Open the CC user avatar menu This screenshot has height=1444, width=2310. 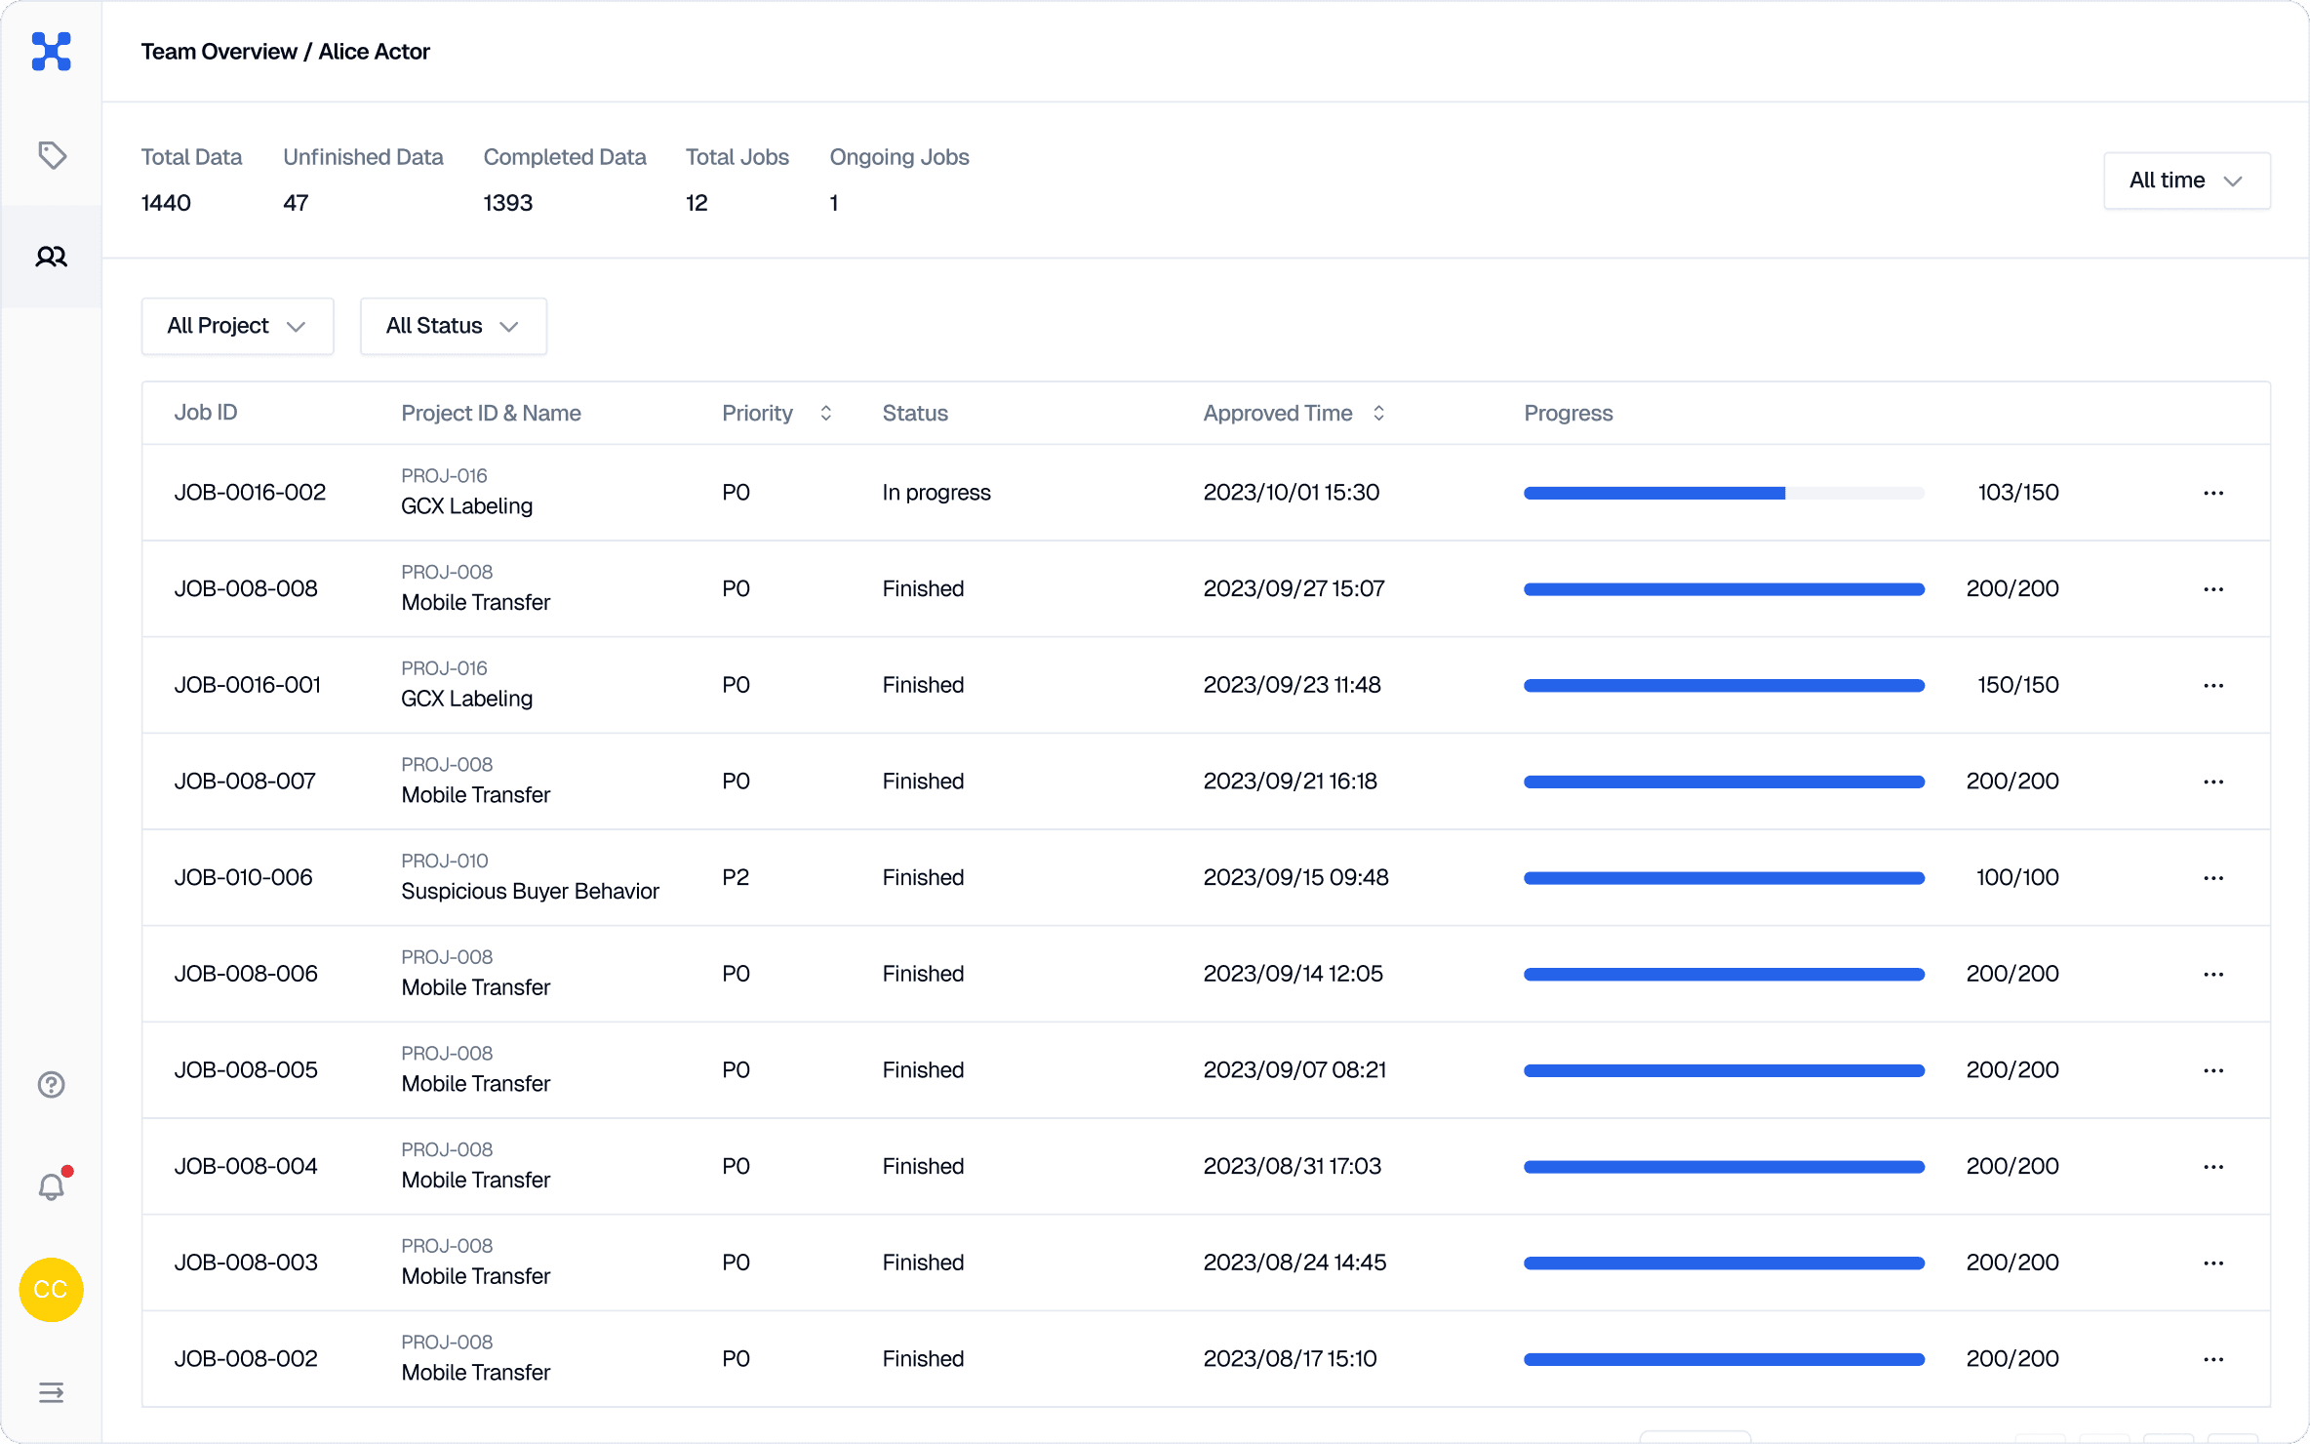pos(51,1290)
